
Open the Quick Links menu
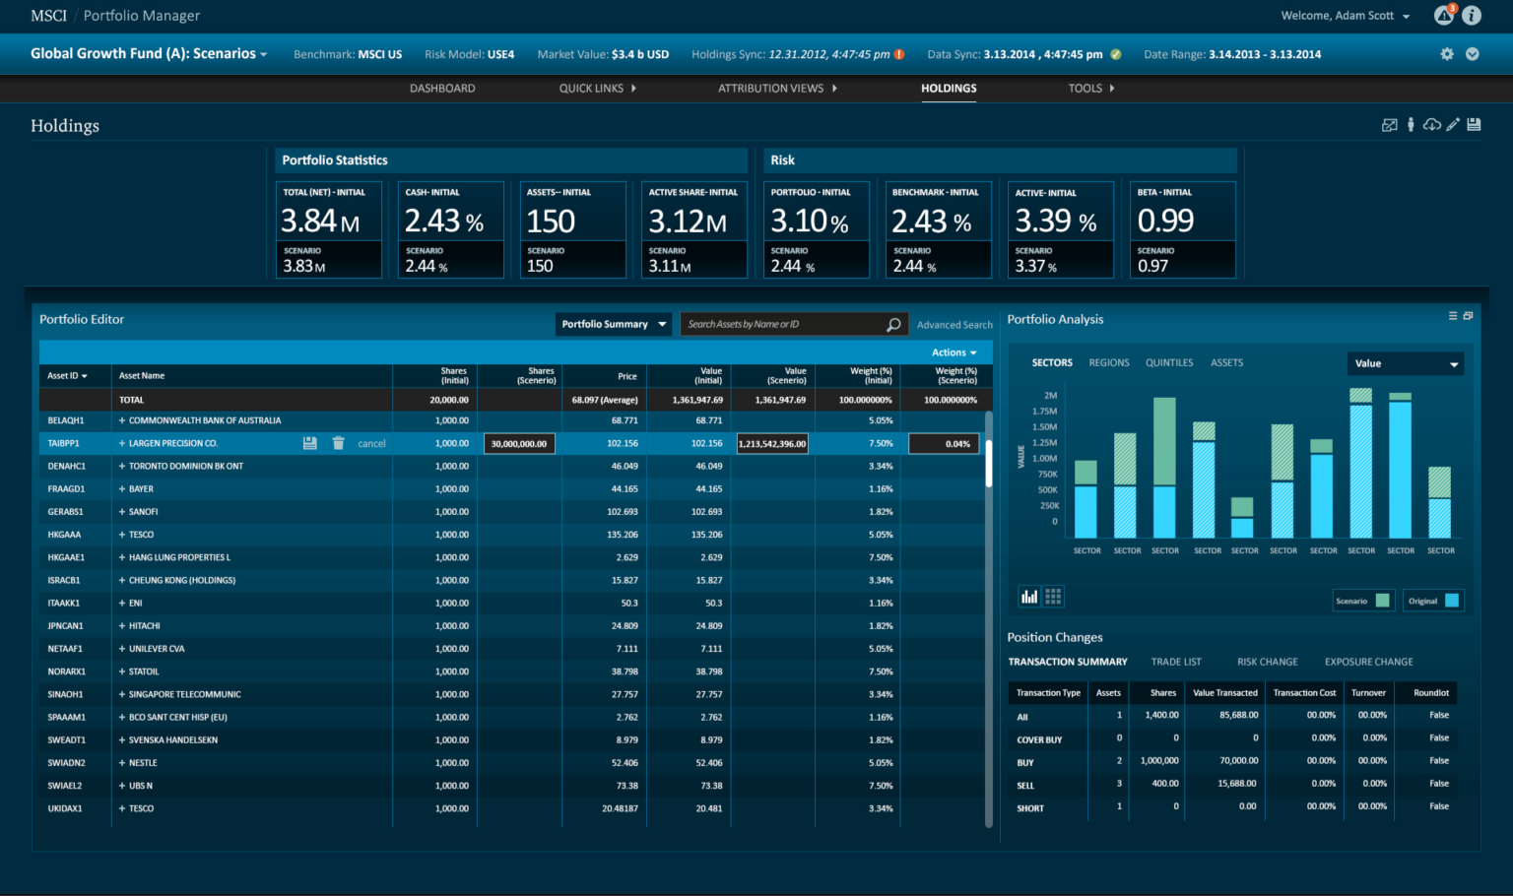(x=597, y=89)
